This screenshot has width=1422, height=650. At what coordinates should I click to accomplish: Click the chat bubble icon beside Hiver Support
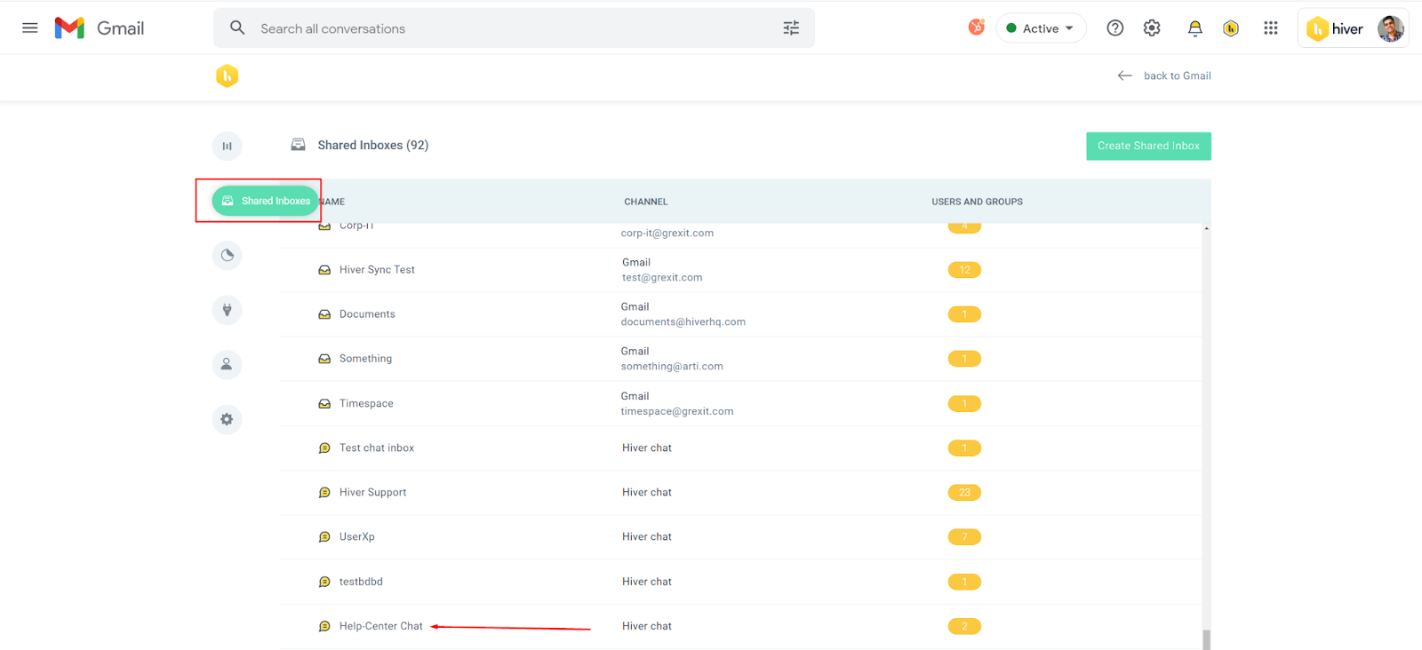coord(324,493)
